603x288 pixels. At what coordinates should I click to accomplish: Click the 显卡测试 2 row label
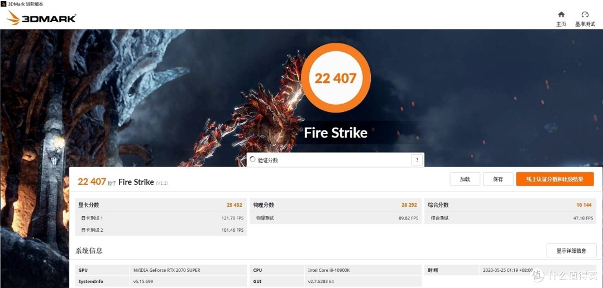coord(92,230)
